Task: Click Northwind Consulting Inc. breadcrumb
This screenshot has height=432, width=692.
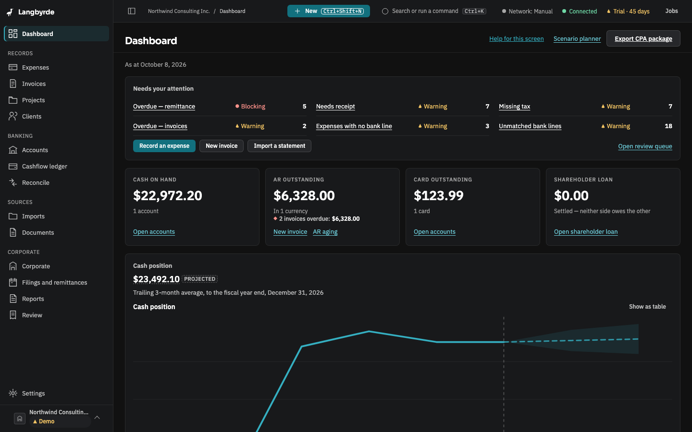Action: [x=179, y=11]
